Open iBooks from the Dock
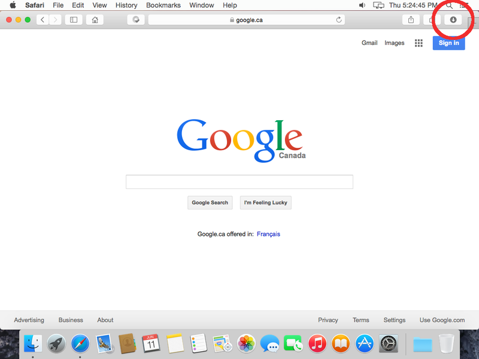Screen dimensions: 479x359 341,343
